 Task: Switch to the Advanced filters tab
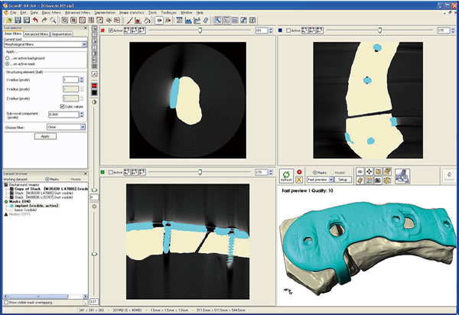point(36,34)
